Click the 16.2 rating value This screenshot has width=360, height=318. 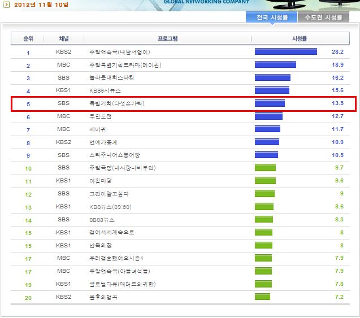[x=337, y=77]
